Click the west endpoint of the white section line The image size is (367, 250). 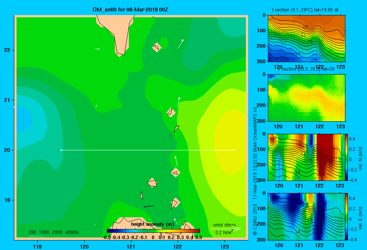61,150
